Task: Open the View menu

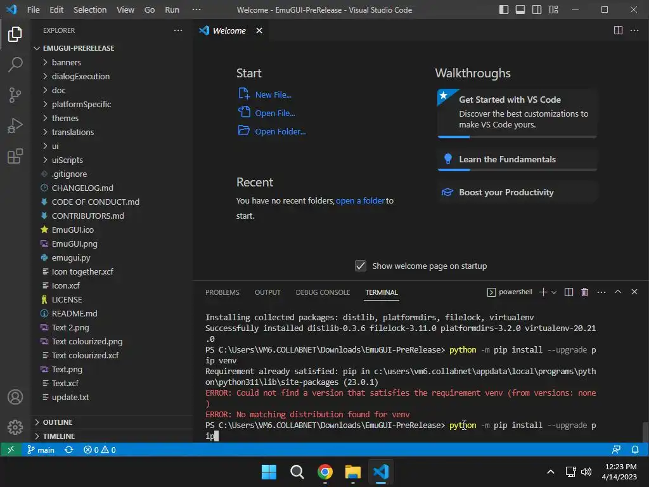Action: pos(125,10)
